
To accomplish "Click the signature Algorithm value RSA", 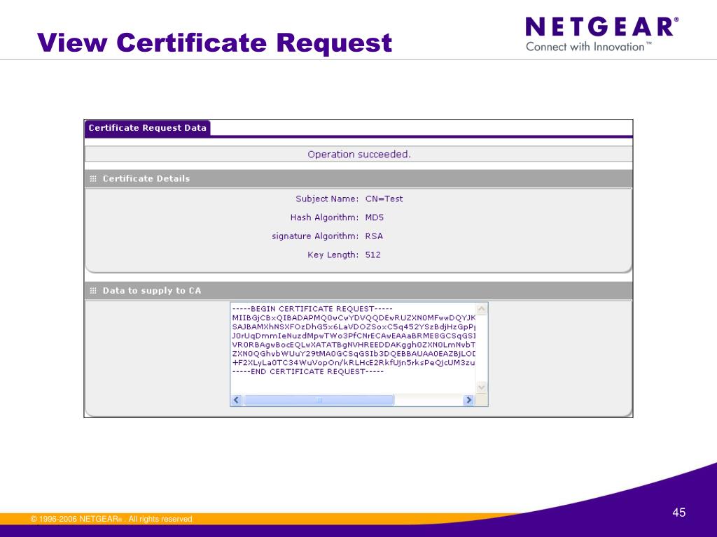I will [x=374, y=236].
